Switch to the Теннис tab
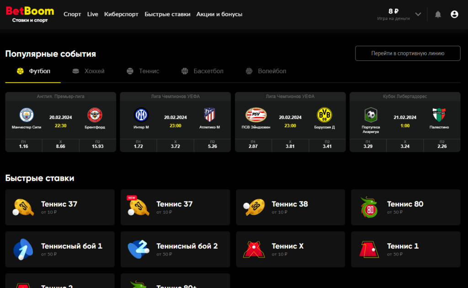The image size is (468, 288). tap(143, 71)
